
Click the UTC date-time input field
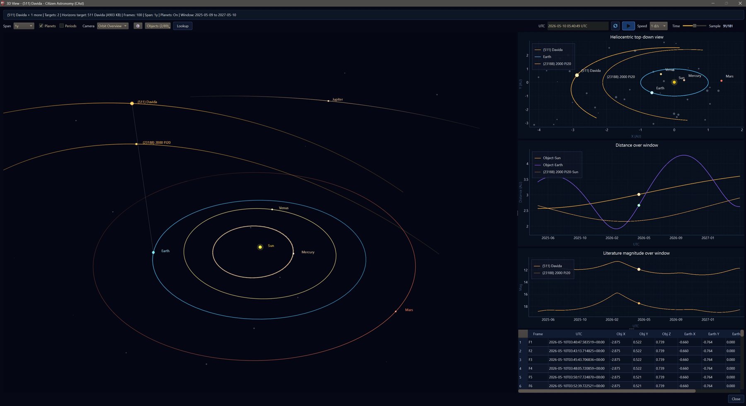578,26
